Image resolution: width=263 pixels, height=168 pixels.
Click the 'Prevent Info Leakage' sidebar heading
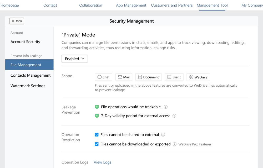tap(26, 56)
